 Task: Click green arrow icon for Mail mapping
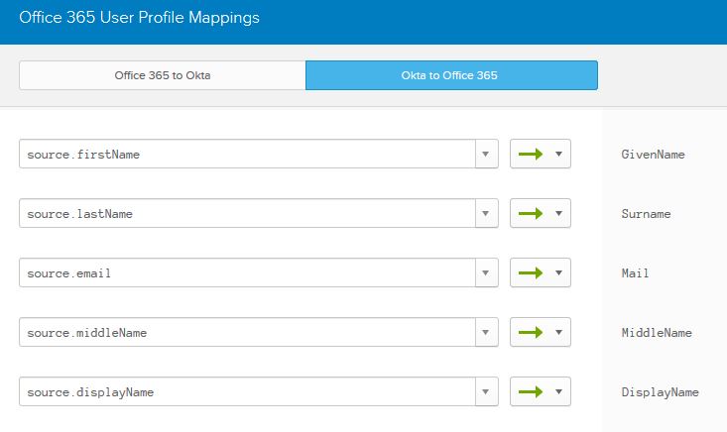(532, 273)
